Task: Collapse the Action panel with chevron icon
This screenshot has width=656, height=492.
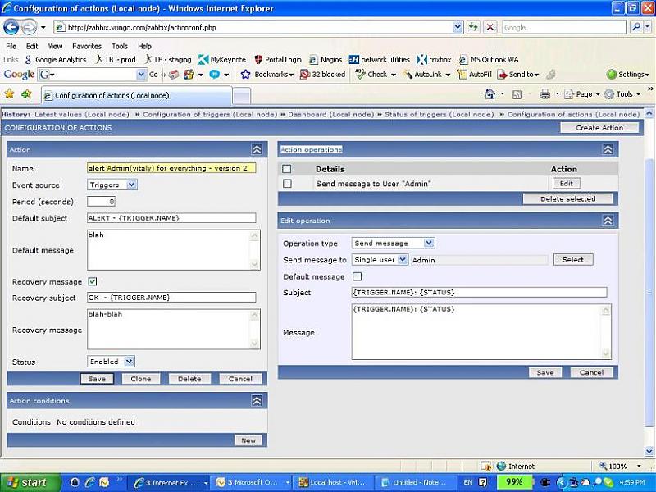Action: (257, 150)
